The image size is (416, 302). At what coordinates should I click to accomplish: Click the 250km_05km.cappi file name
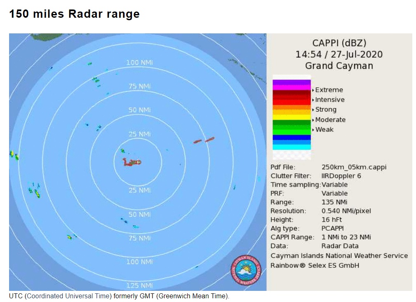[355, 167]
